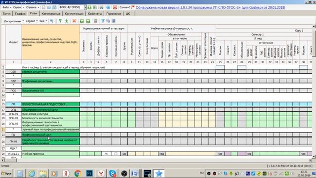The image size is (316, 178).
Task: Select the Базовые дисциплины row
Action: [50, 72]
